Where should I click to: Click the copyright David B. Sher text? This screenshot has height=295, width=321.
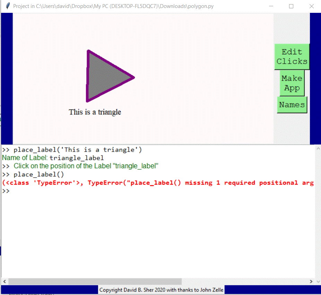pos(161,290)
